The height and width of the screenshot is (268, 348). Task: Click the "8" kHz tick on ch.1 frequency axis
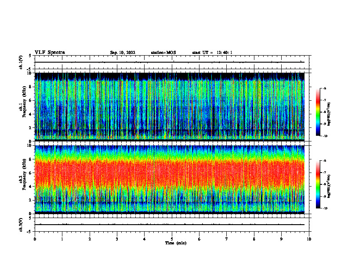point(31,87)
